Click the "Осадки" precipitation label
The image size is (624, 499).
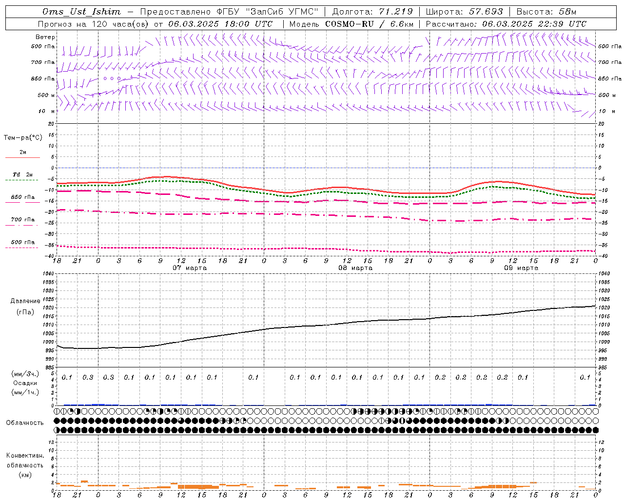[25, 383]
